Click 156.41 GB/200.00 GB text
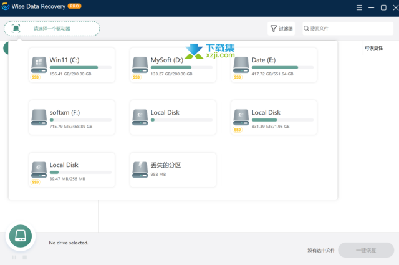This screenshot has height=265, width=399. [70, 74]
